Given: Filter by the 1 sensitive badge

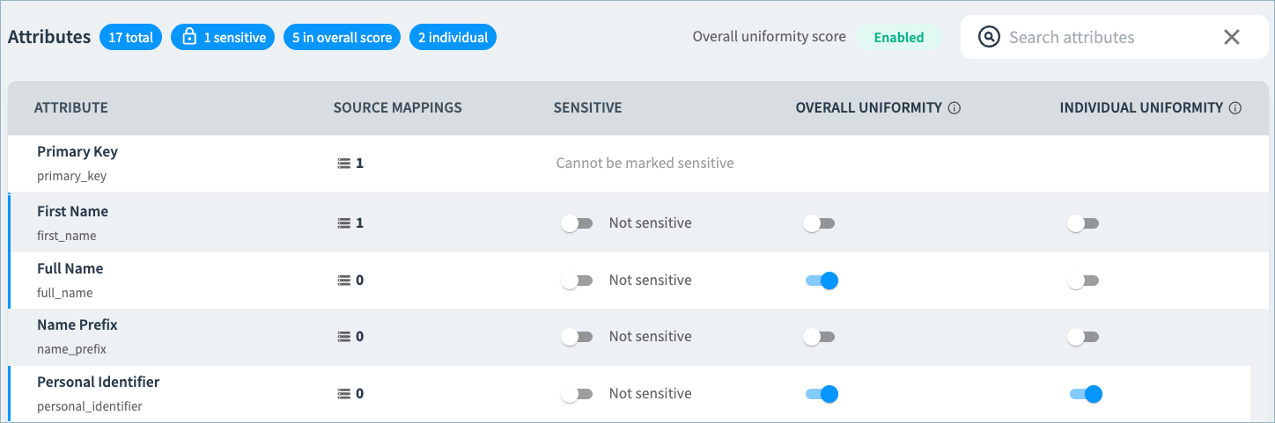Looking at the screenshot, I should coord(223,37).
